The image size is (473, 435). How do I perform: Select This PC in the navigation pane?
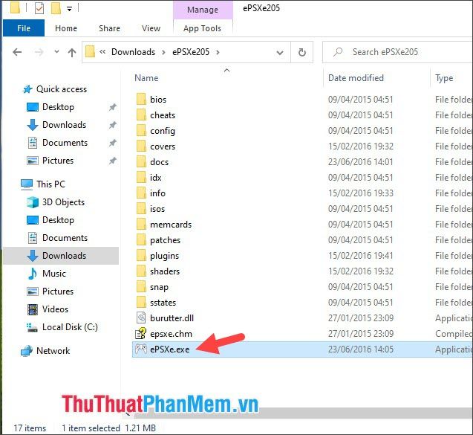50,184
